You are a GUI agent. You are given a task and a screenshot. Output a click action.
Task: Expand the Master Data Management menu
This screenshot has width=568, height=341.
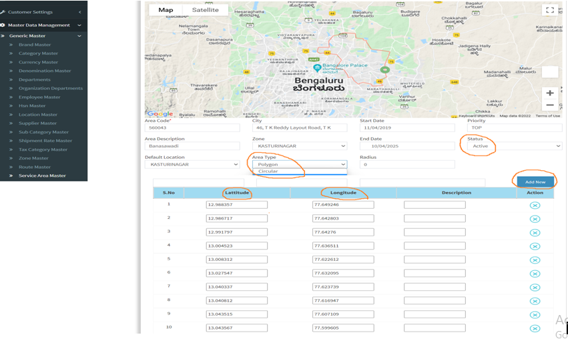[x=43, y=25]
